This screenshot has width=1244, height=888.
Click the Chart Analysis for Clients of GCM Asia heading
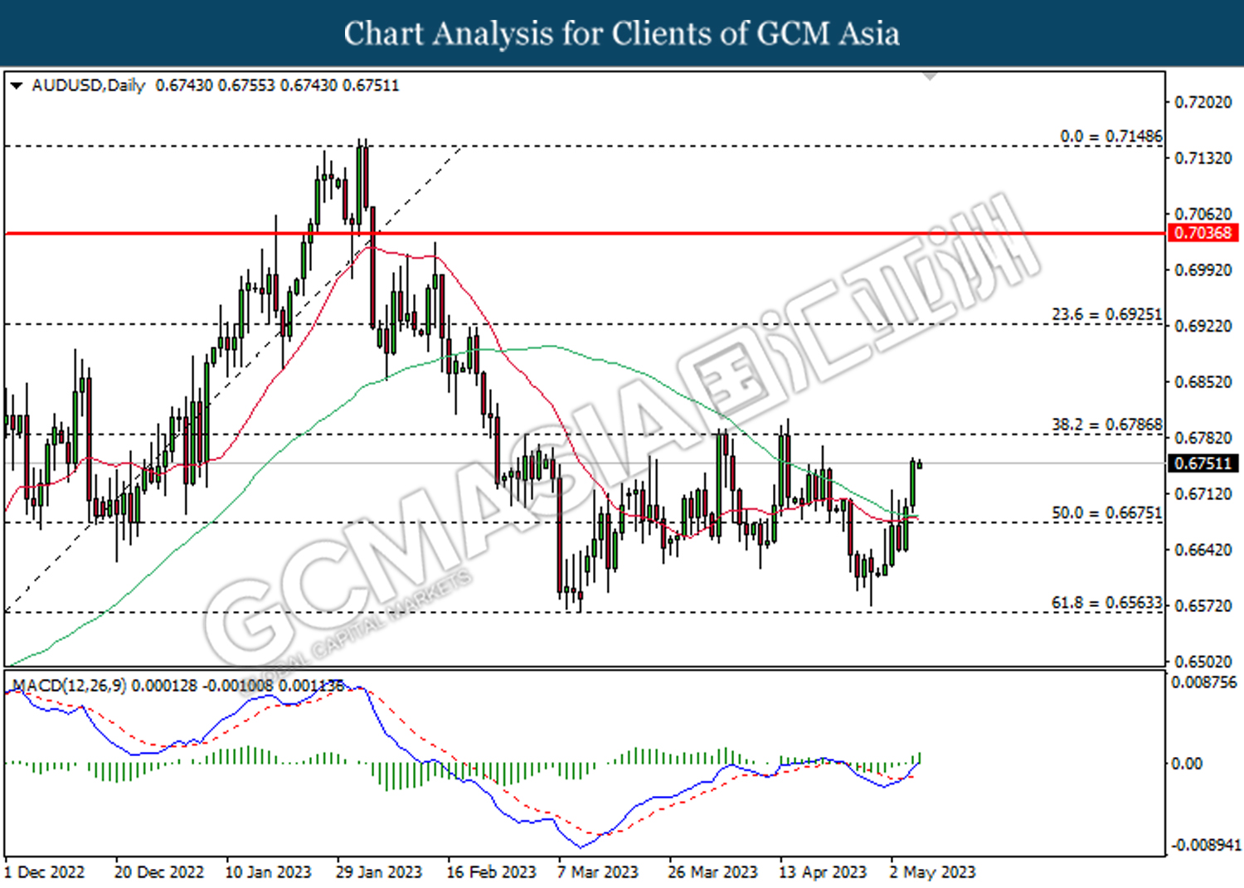(x=622, y=33)
